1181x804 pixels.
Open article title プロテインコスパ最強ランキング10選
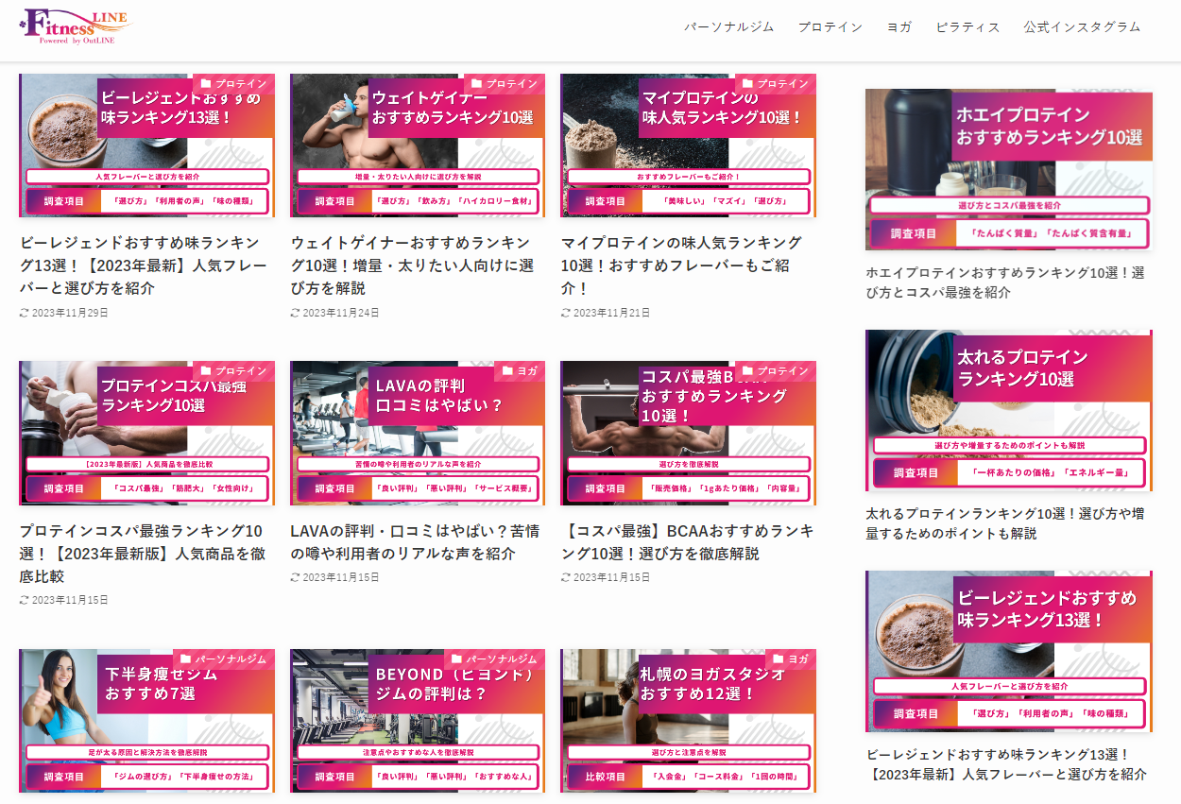click(x=142, y=553)
